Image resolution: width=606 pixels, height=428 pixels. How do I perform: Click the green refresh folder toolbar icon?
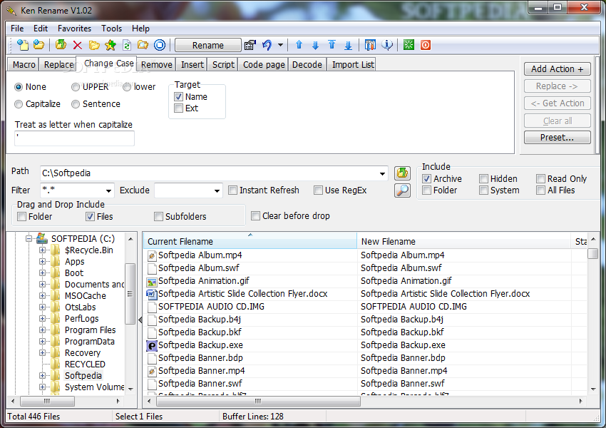[x=61, y=45]
